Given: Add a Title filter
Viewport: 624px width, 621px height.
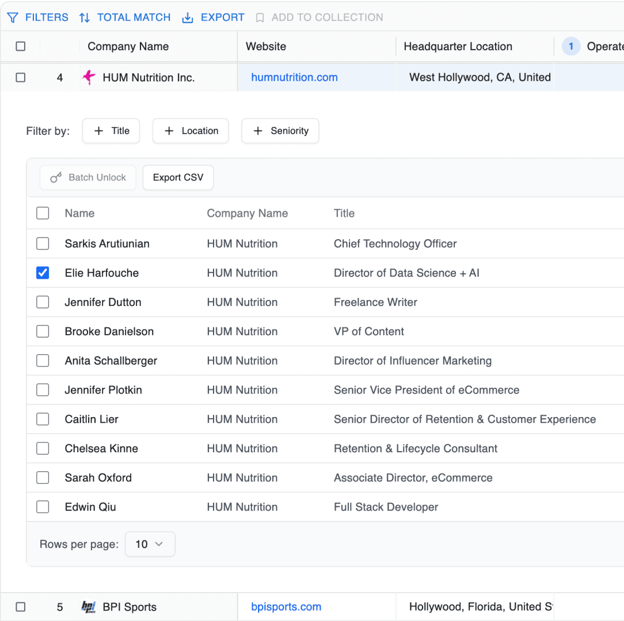Looking at the screenshot, I should pyautogui.click(x=111, y=131).
